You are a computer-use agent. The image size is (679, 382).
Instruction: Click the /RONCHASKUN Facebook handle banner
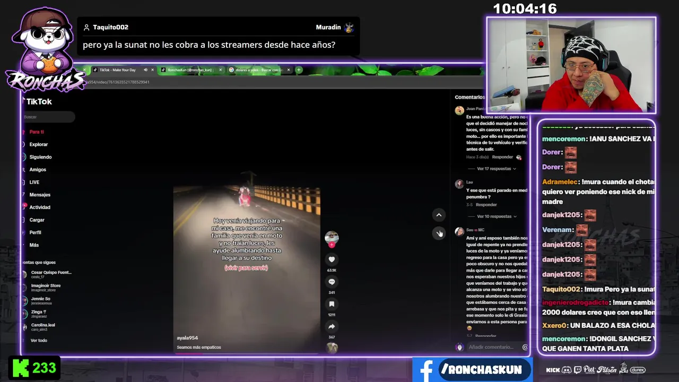[x=482, y=370]
